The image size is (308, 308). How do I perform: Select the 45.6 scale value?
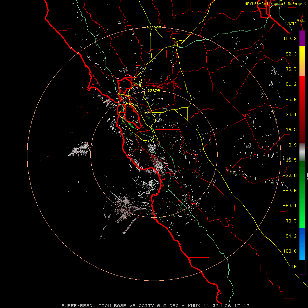coord(291,99)
